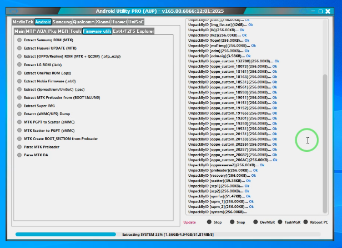
Task: Click the Extracting SYSTEM 33% status text
Action: point(168,235)
